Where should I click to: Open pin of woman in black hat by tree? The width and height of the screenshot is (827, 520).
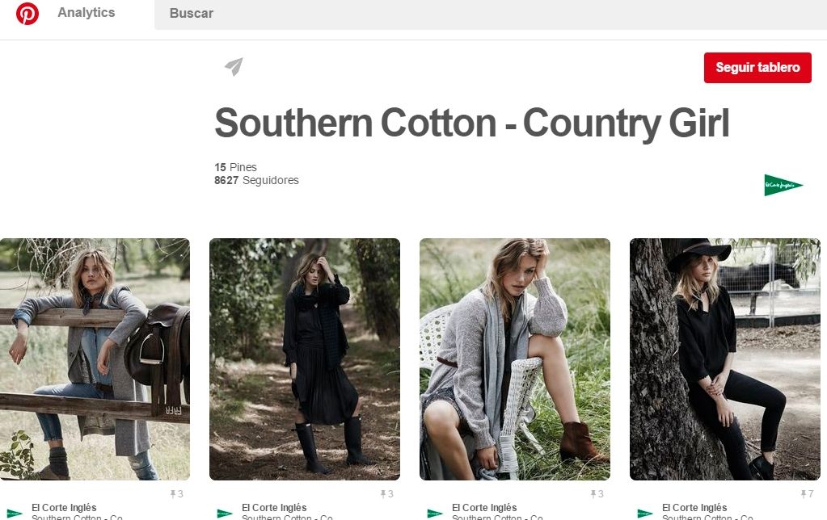(725, 359)
